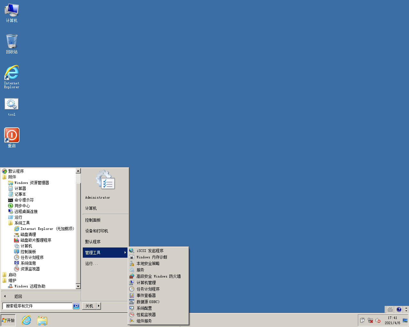Click the help question mark icon
The width and height of the screenshot is (409, 327).
(399, 309)
